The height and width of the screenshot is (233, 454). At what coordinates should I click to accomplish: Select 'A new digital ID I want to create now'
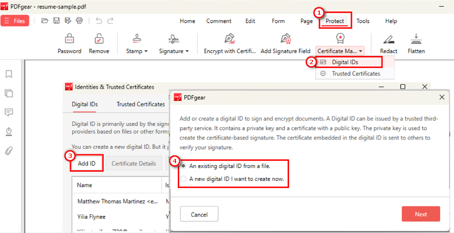pos(232,179)
